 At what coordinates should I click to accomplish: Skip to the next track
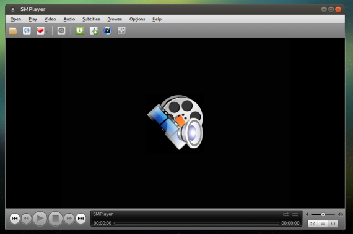81,219
